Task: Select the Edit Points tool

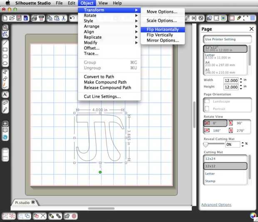Action: tap(5, 34)
